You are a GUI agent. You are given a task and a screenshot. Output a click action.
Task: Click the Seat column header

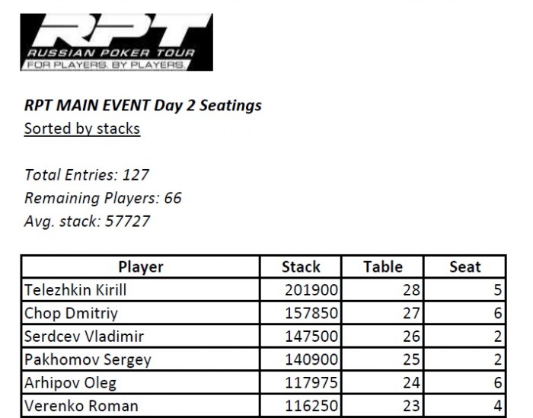[464, 267]
